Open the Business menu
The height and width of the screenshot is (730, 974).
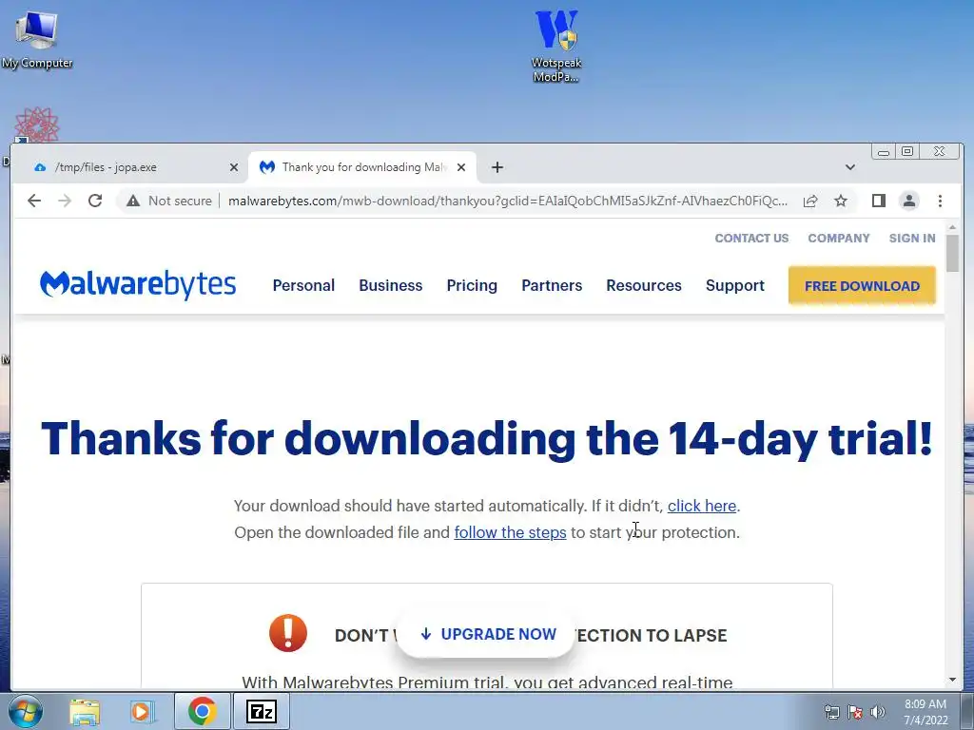[x=391, y=285]
